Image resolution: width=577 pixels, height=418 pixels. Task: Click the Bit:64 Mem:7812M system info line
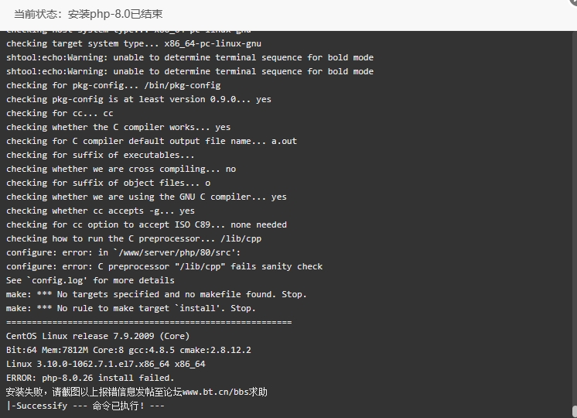128,350
